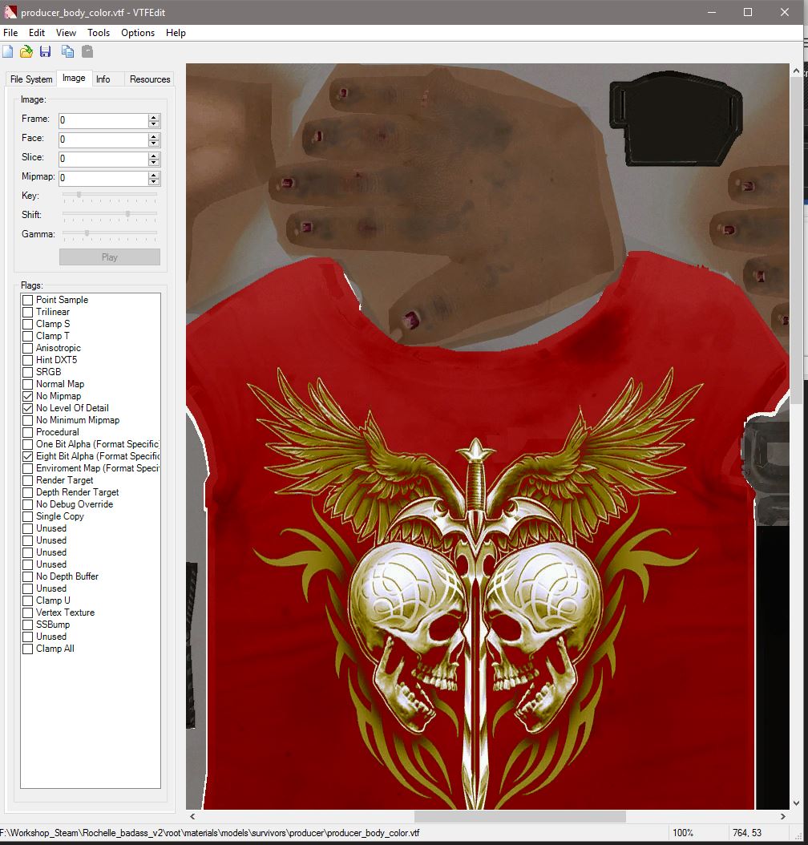This screenshot has height=845, width=808.
Task: Check the Clamp S flag
Action: [27, 324]
